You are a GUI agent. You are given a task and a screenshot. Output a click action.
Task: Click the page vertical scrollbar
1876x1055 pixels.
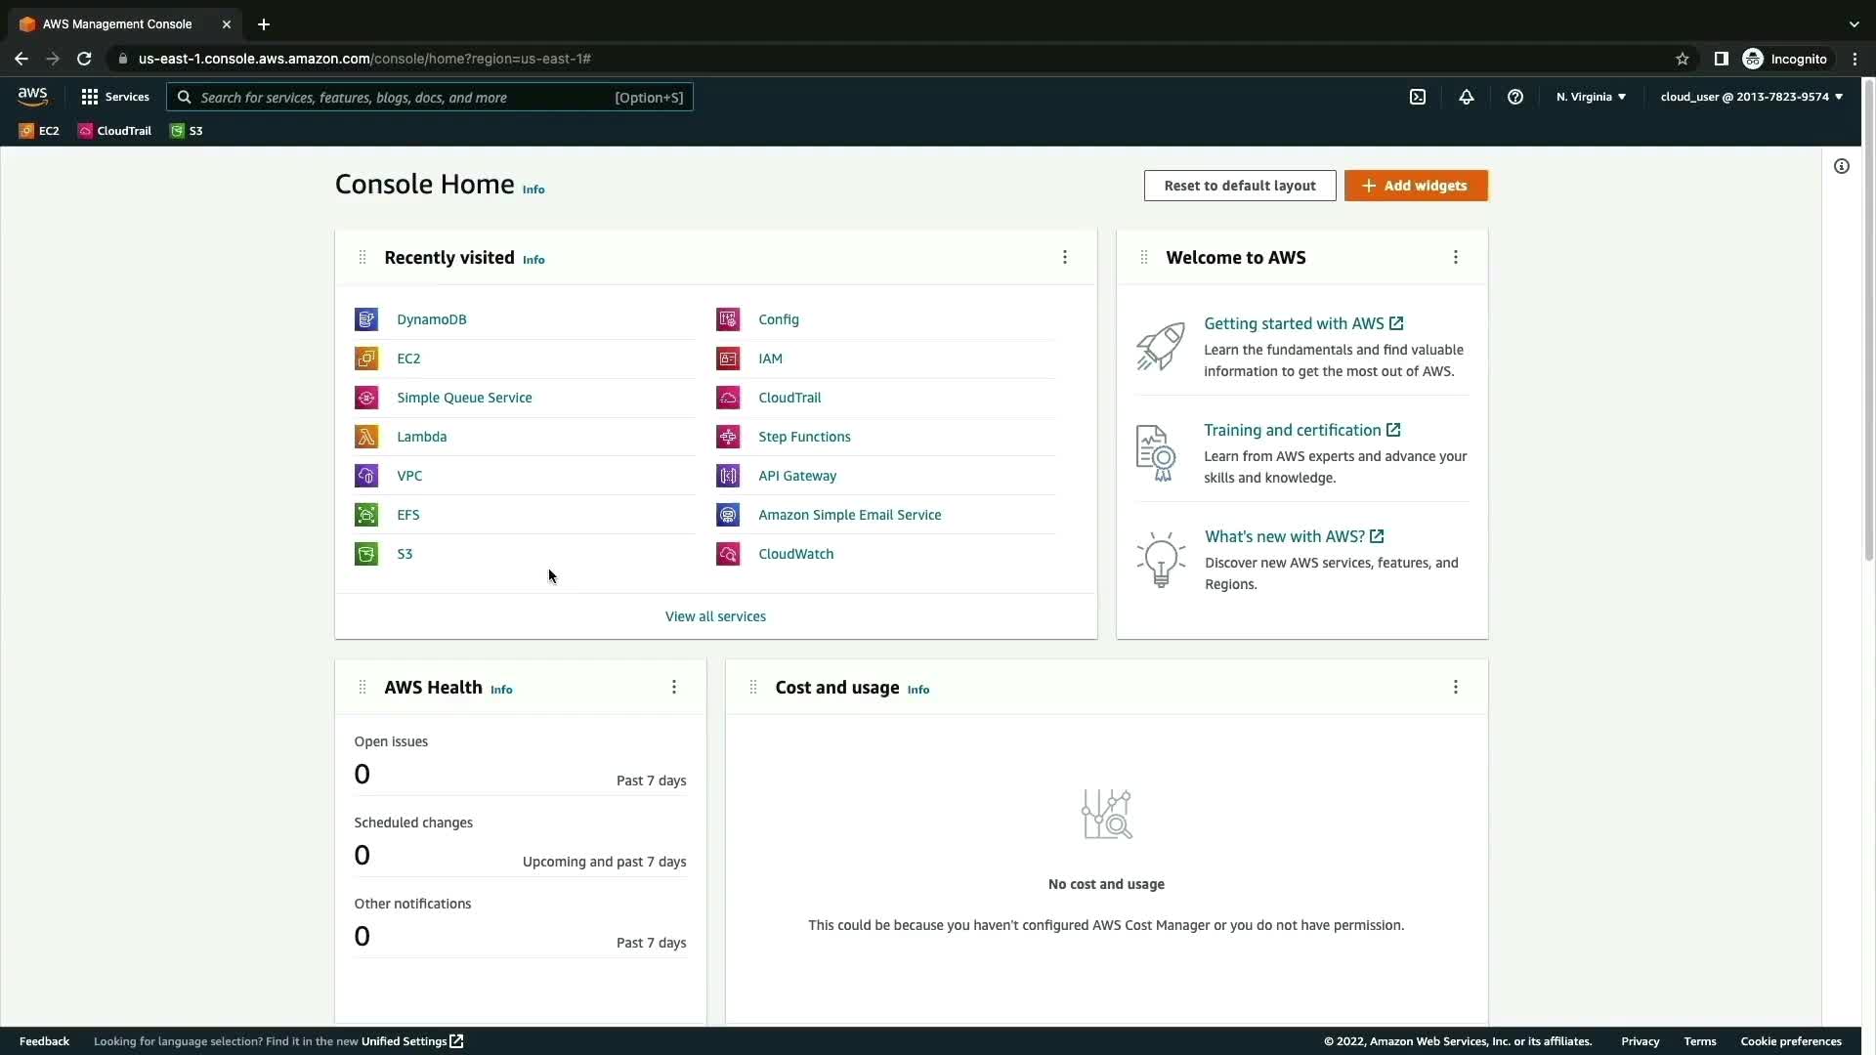click(x=1868, y=322)
